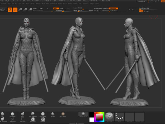Choose the SelectLasso brush

12,120
